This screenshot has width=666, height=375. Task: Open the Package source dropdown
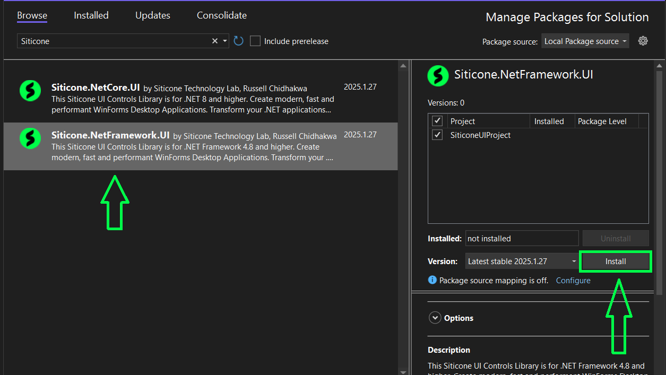click(x=585, y=41)
